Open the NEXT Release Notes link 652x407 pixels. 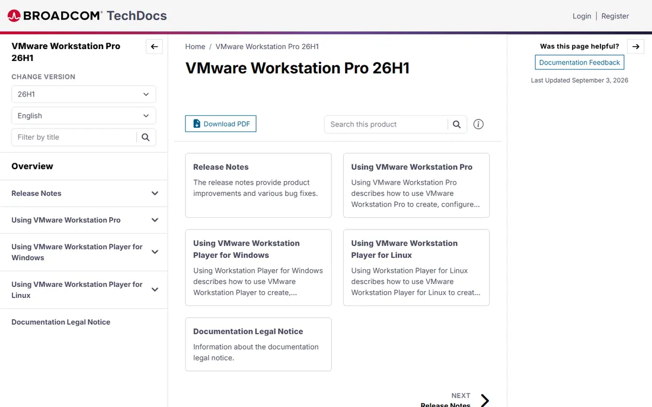click(445, 400)
